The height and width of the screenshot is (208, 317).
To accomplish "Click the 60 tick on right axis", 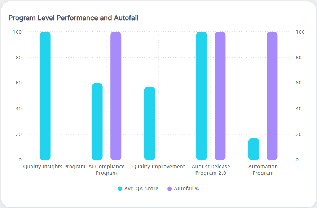I will [299, 83].
